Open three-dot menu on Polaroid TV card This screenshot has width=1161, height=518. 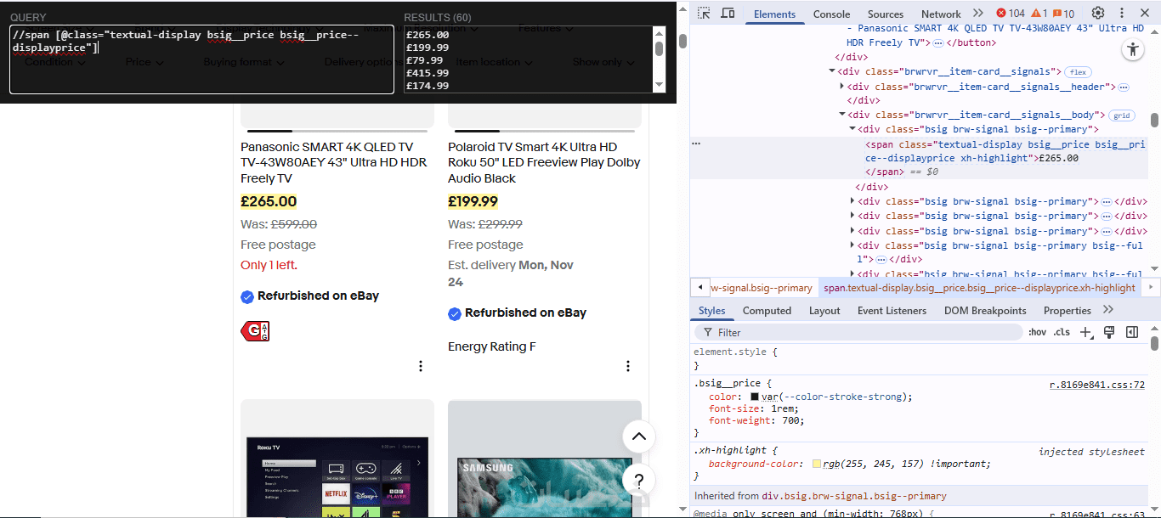pos(628,366)
